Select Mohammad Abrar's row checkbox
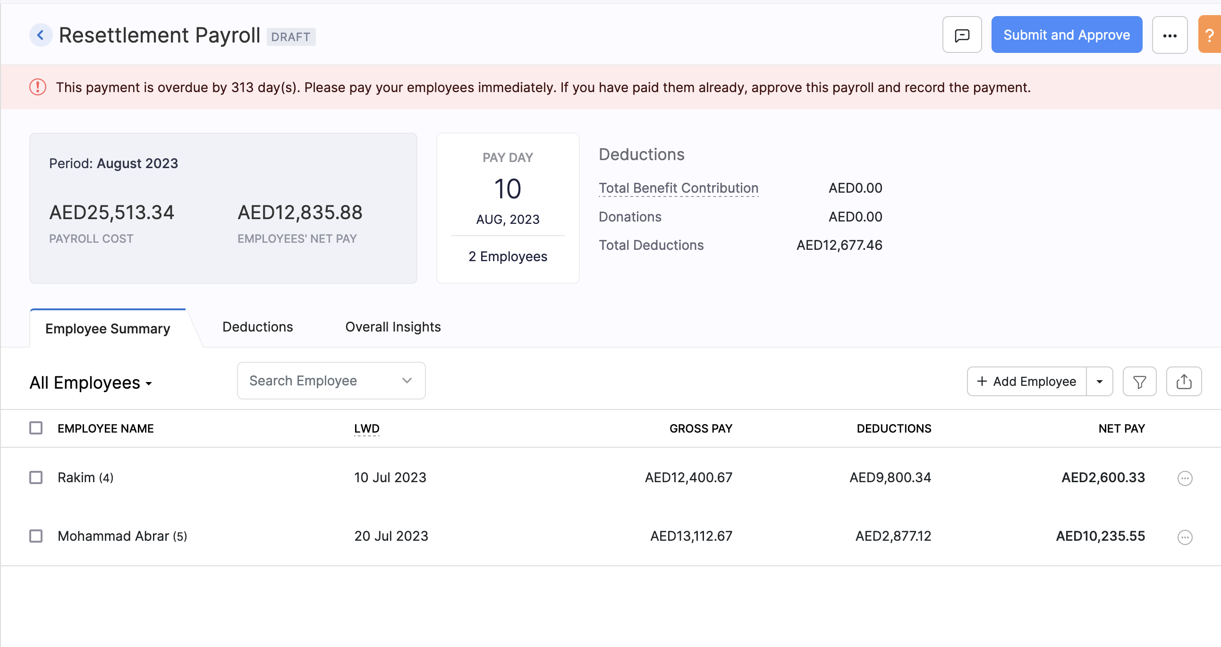This screenshot has height=647, width=1221. tap(36, 536)
